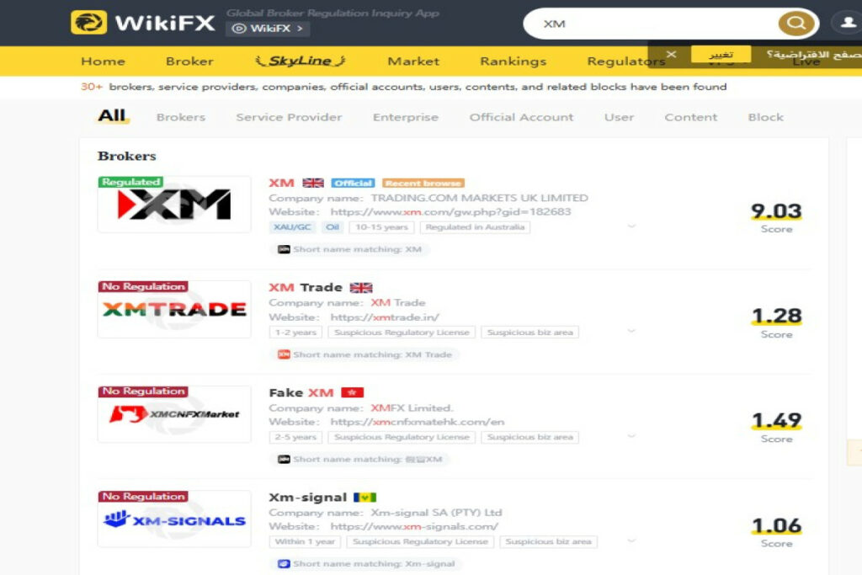
Task: Click the UK flag beside XM
Action: tap(313, 183)
